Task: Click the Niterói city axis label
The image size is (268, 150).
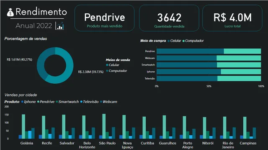Action: tap(208, 143)
